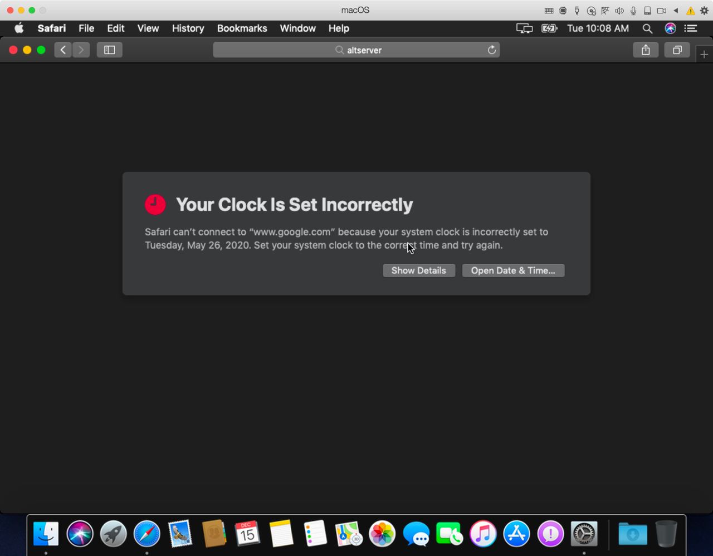Image resolution: width=713 pixels, height=556 pixels.
Task: Click the camera icon in Parallels bar
Action: [662, 11]
